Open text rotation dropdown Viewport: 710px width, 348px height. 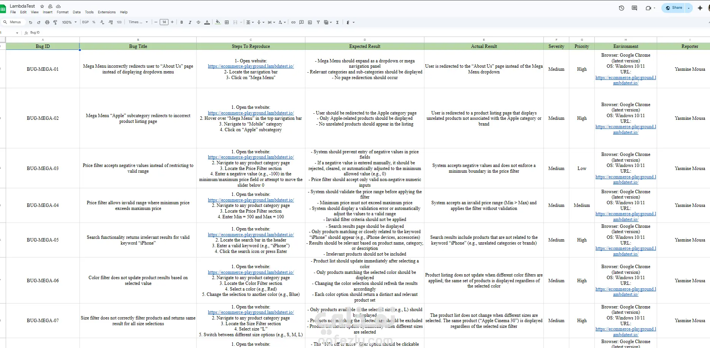click(282, 22)
